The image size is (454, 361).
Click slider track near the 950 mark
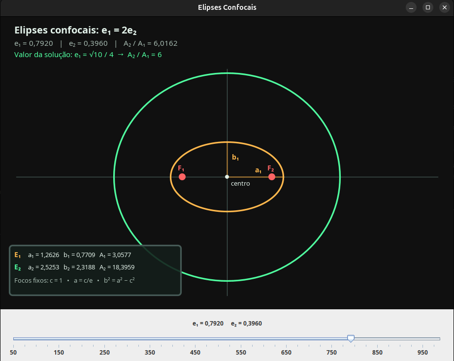click(422, 339)
